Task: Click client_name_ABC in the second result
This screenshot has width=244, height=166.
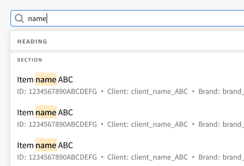Action: [159, 124]
